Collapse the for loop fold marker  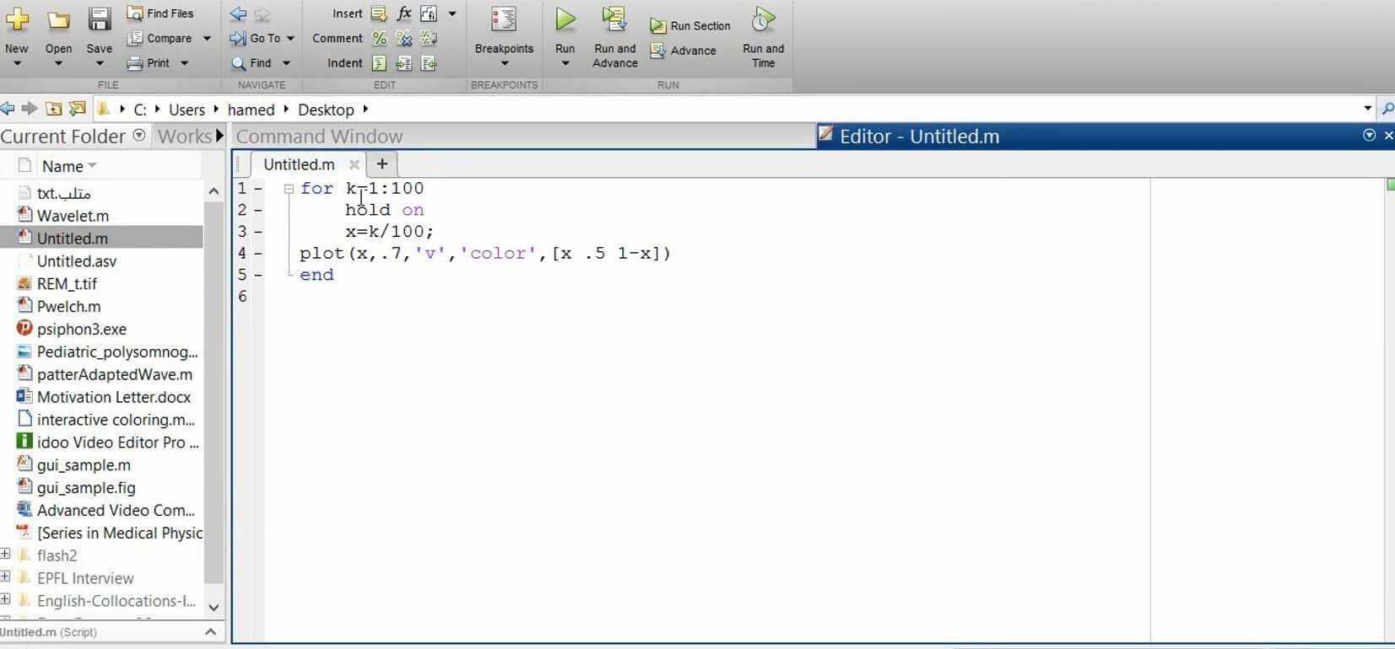289,189
